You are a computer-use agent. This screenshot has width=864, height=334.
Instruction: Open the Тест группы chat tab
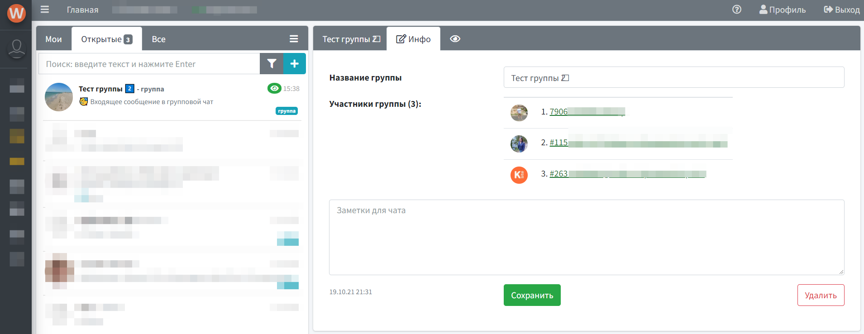351,39
